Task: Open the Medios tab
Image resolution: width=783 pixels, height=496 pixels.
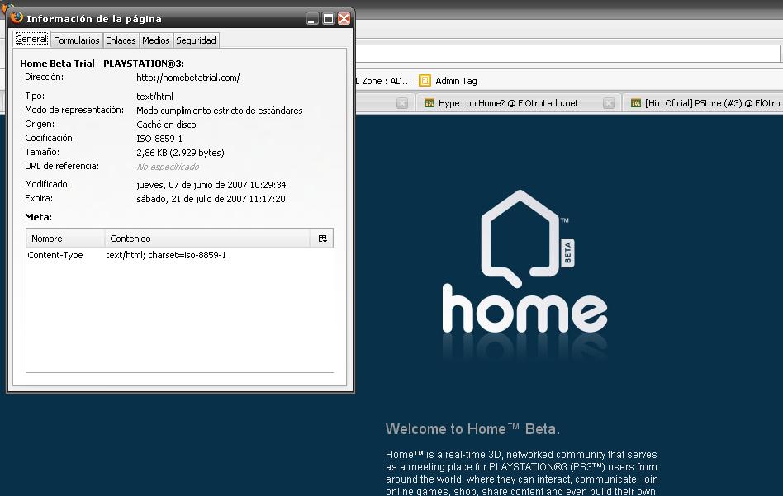Action: (156, 40)
